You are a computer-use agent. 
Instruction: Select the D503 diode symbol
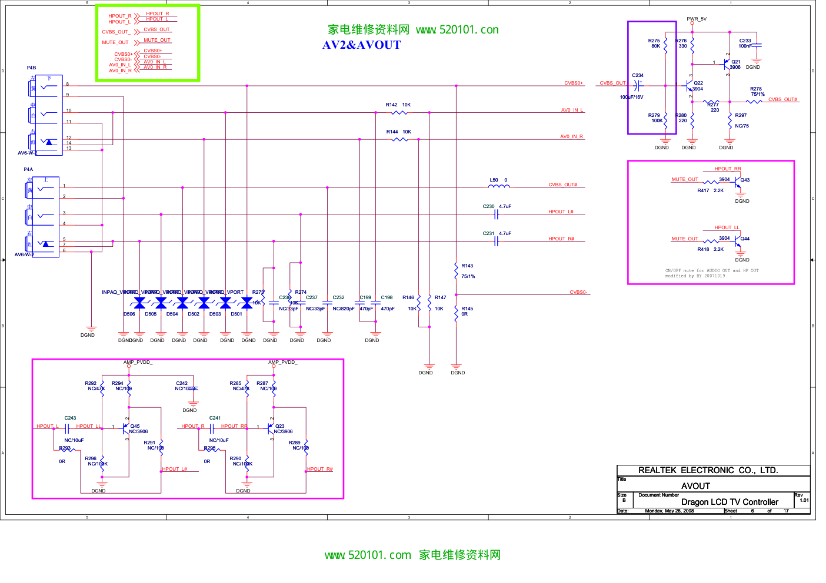click(225, 303)
